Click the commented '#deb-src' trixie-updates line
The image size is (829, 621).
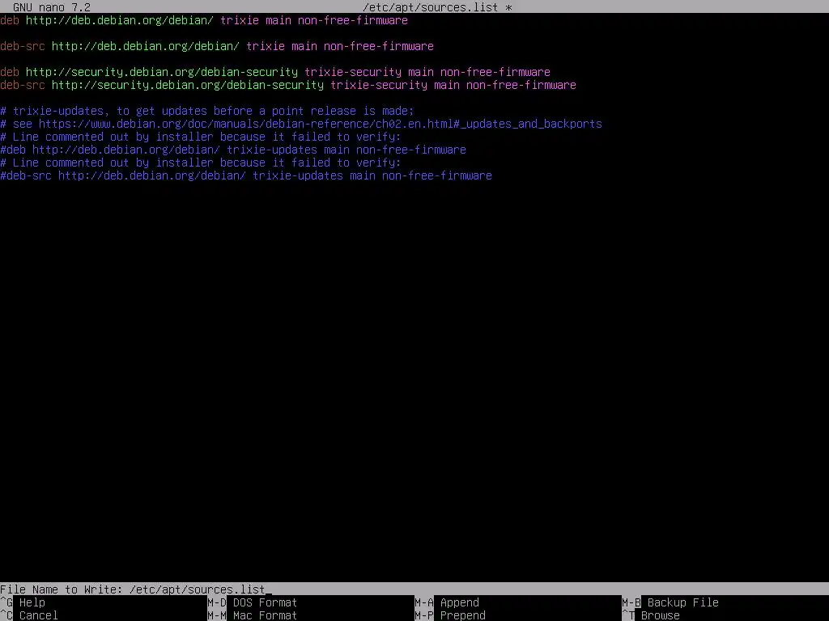click(x=246, y=175)
